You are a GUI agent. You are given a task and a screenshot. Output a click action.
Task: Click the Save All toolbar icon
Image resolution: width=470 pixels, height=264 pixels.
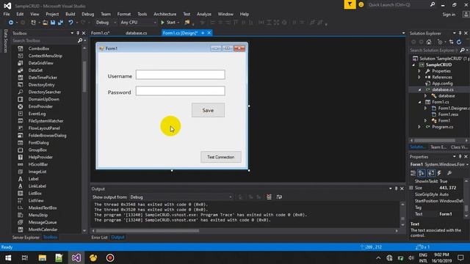point(60,23)
